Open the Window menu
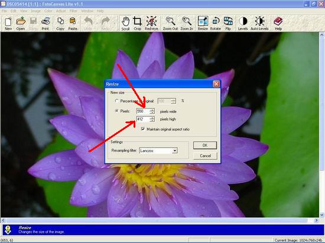Screen dimensions: 325x243 [87, 11]
